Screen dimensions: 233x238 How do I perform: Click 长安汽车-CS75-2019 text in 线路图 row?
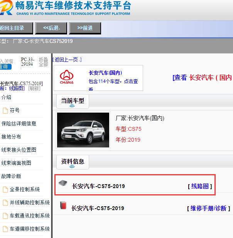[x=98, y=186]
